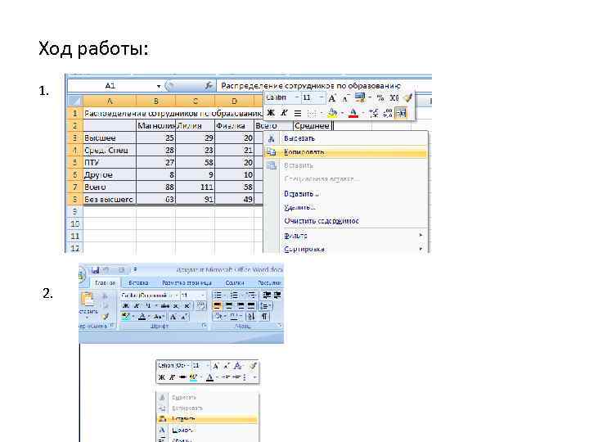Click decrease decimal in the Excel mini toolbar
This screenshot has width=589, height=442.
(x=388, y=113)
